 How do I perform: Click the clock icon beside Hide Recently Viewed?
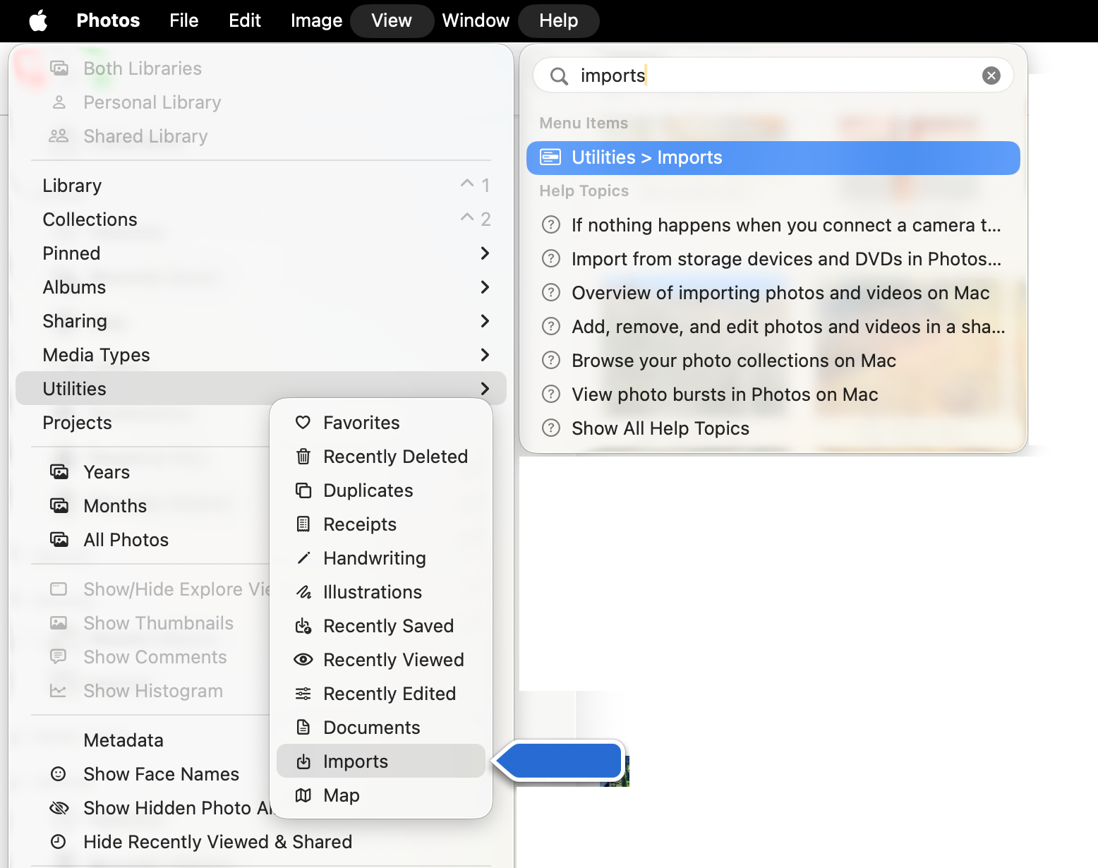tap(59, 842)
